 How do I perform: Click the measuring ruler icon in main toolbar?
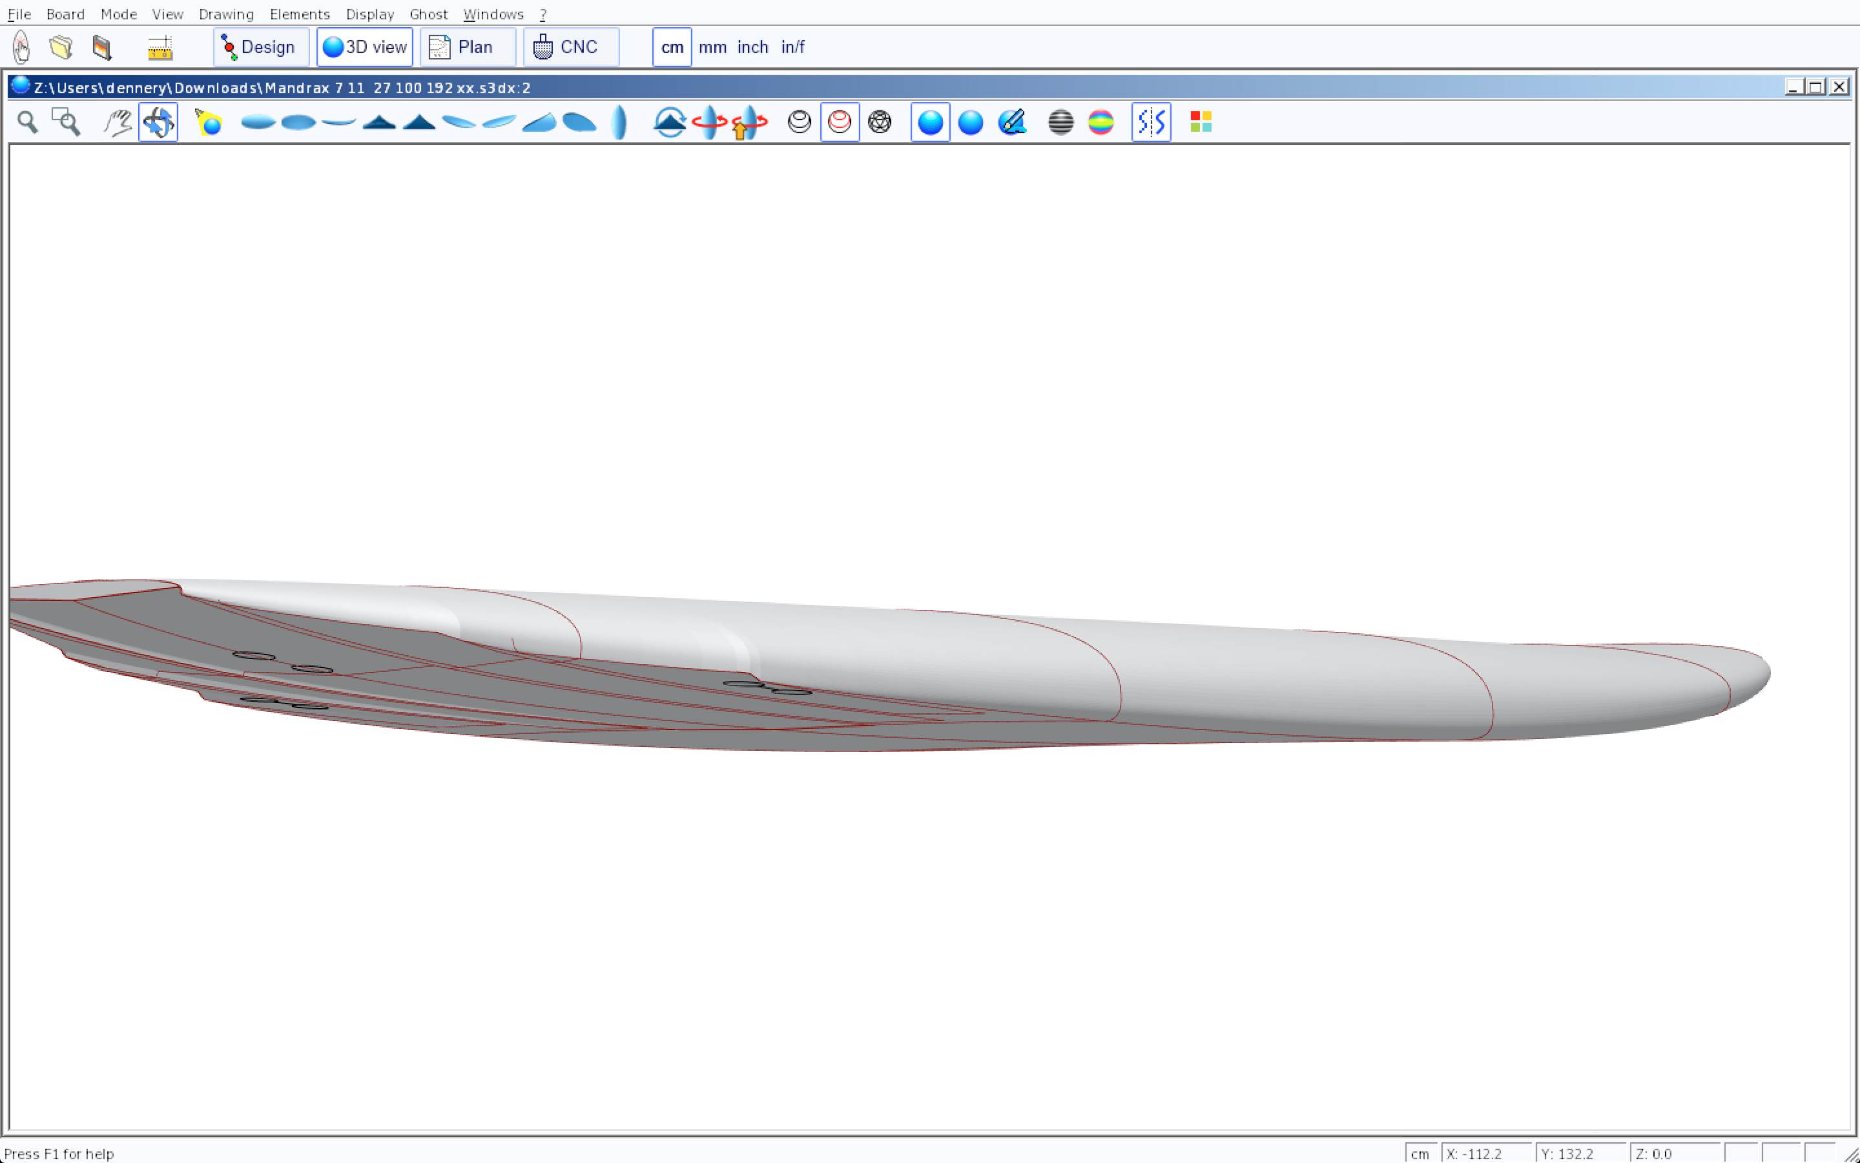[160, 48]
